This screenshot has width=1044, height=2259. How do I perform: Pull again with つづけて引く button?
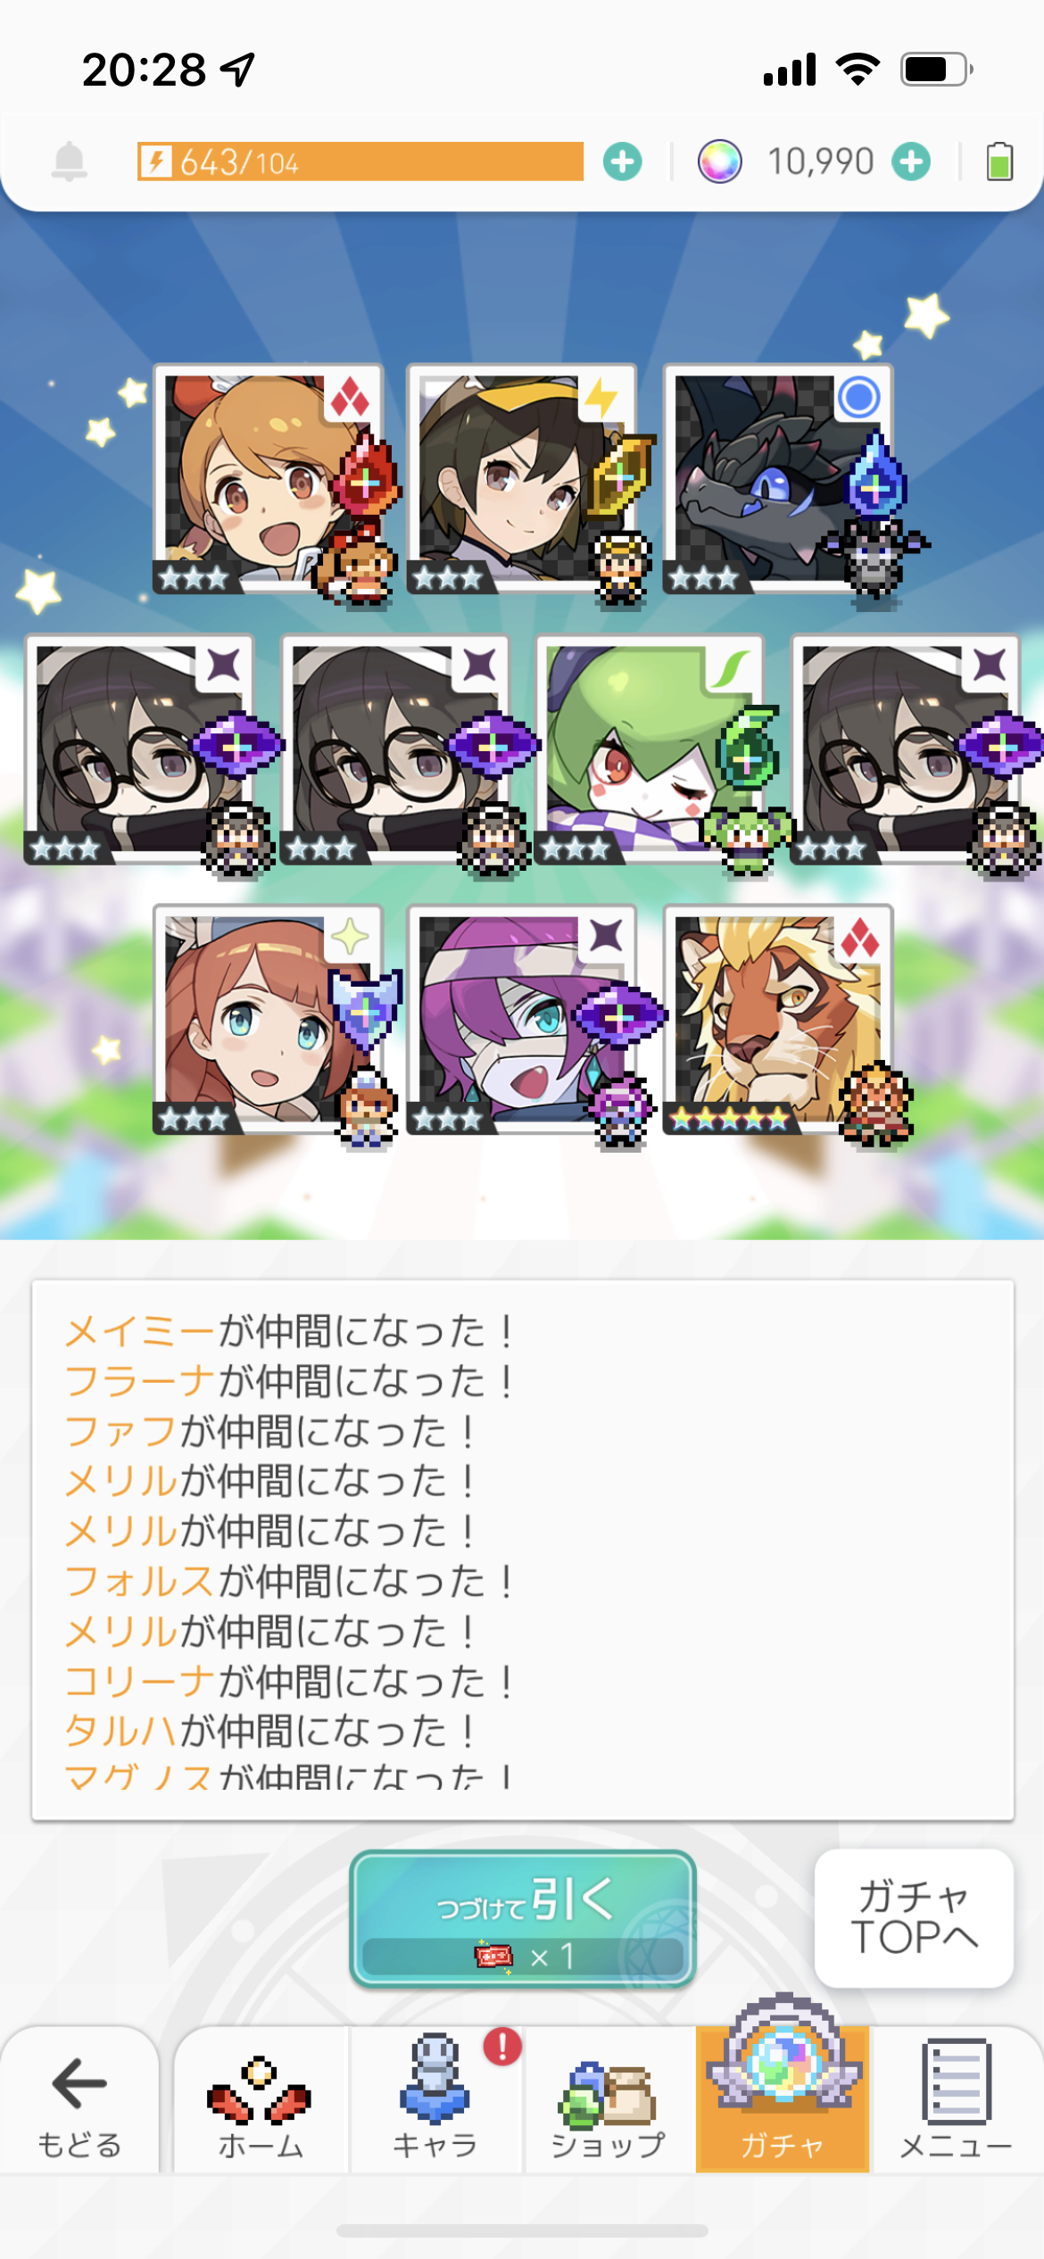click(x=523, y=1918)
